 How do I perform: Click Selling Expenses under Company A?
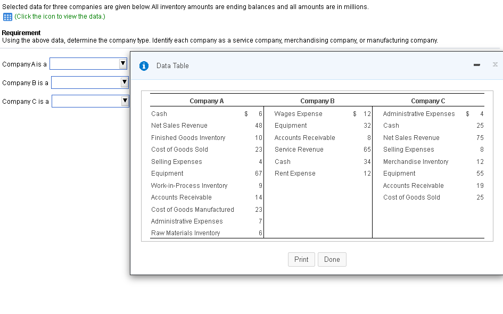pyautogui.click(x=176, y=162)
